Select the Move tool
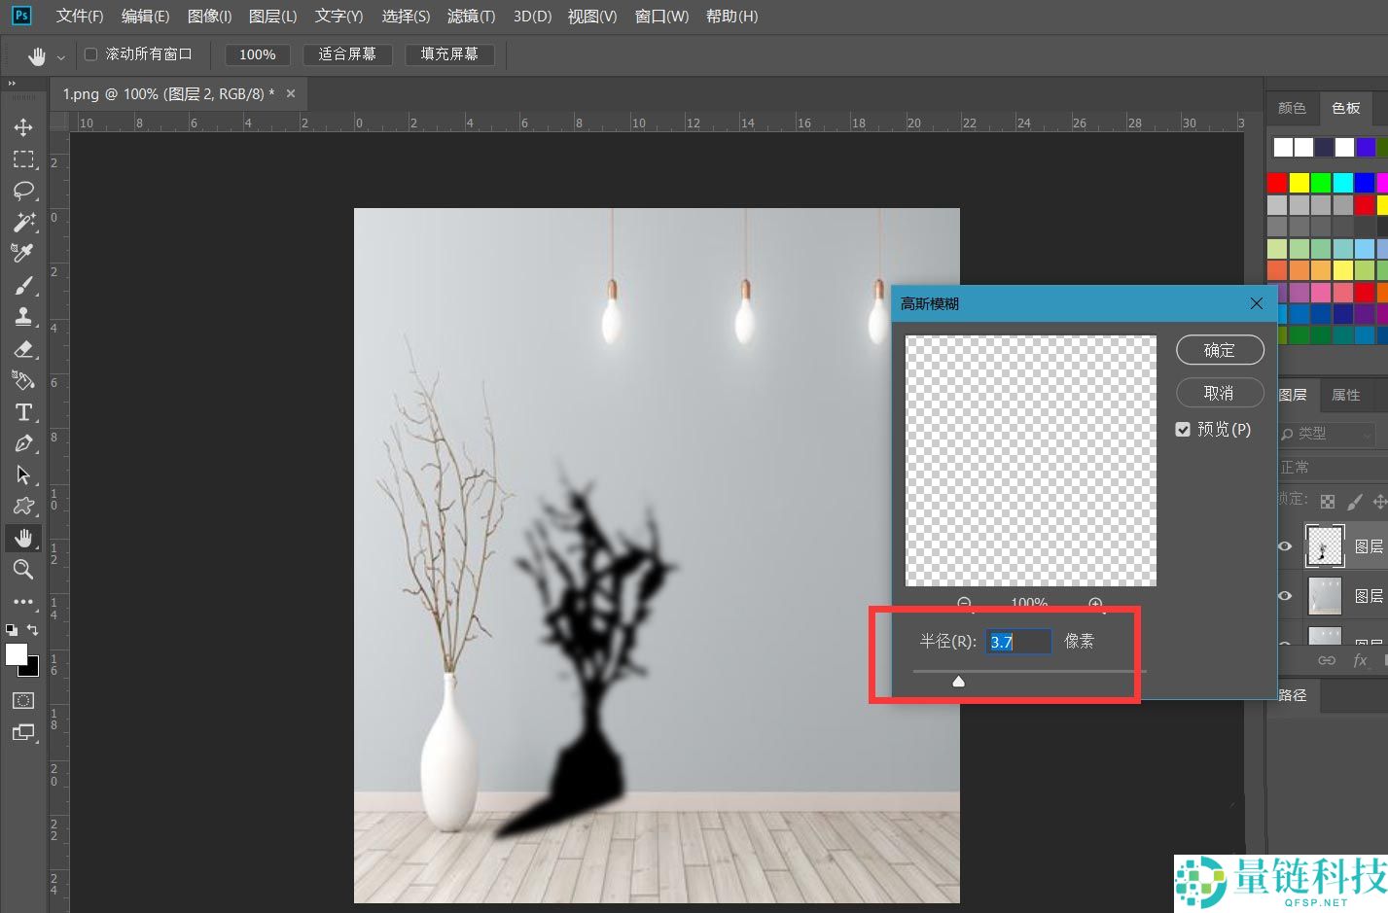 (x=23, y=127)
